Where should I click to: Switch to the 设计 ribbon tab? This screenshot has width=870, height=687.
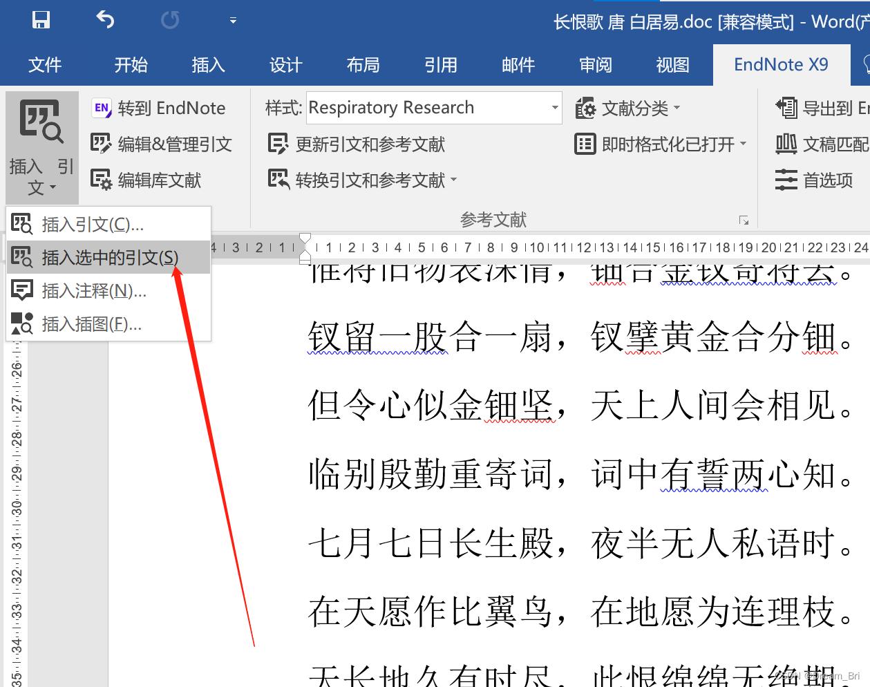(286, 65)
